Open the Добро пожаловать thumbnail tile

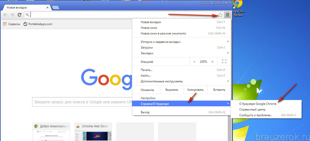point(51,131)
